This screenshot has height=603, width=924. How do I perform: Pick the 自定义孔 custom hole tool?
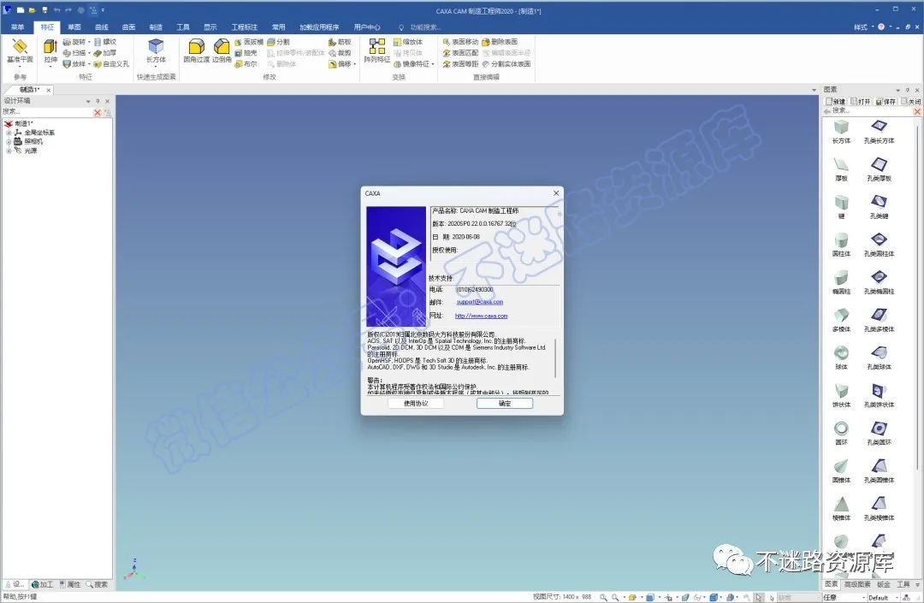[111, 63]
